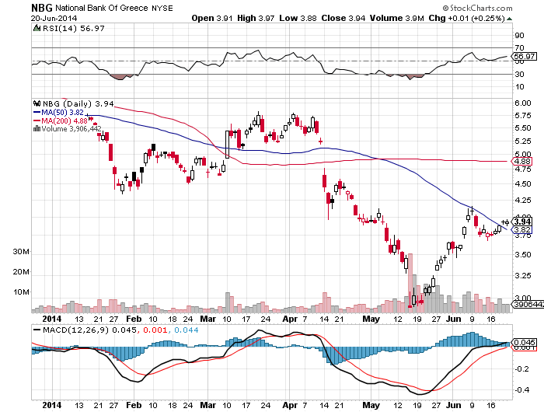Click the 20-Jun-2014 date stamp
The height and width of the screenshot is (412, 544).
(54, 18)
